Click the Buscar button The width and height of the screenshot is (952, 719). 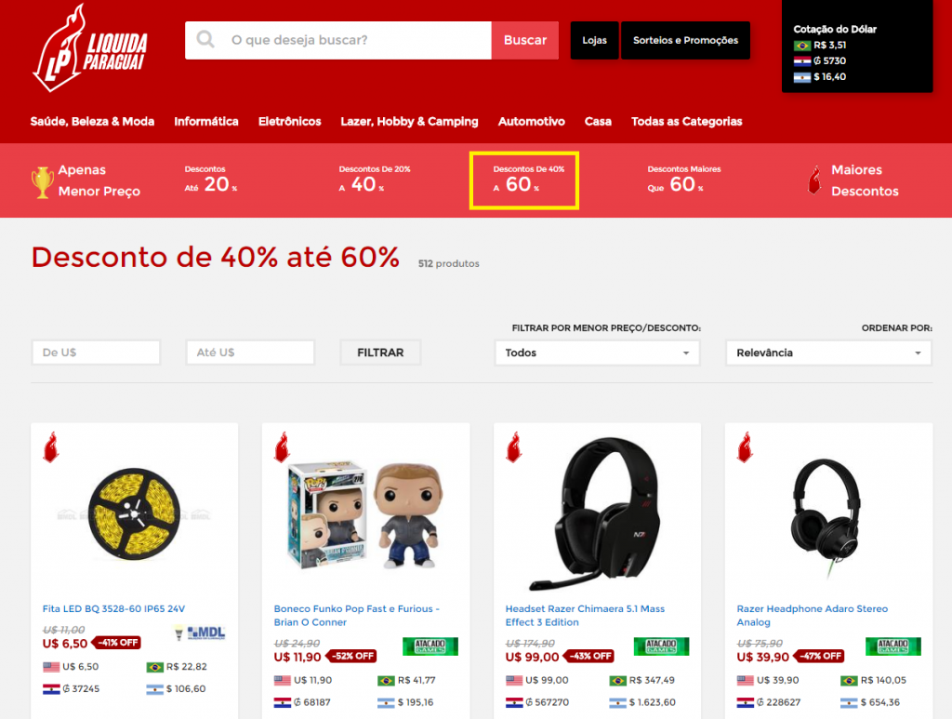(x=525, y=40)
